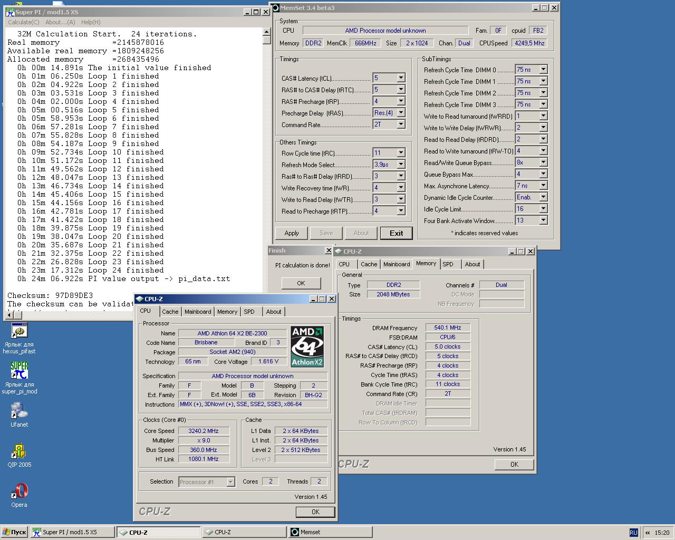This screenshot has width=675, height=540.
Task: Expand the Row Cycle time (tRC) dropdown
Action: (401, 153)
